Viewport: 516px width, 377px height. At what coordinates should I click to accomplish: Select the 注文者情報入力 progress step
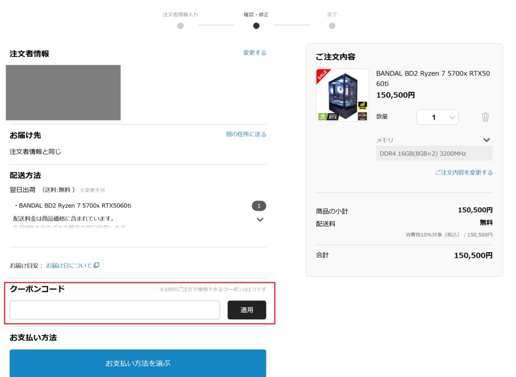180,21
